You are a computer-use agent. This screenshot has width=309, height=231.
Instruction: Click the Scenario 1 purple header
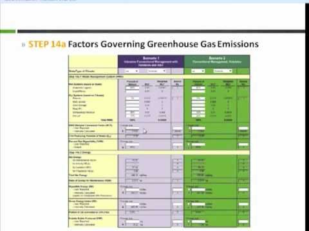point(151,62)
